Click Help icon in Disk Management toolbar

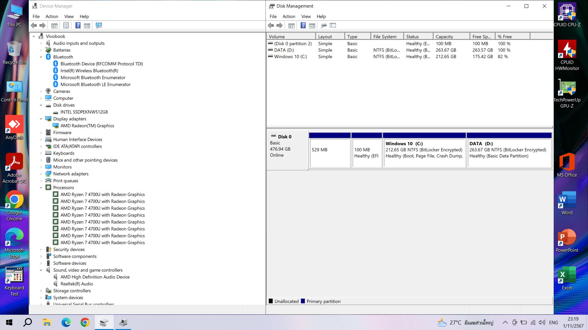(303, 25)
